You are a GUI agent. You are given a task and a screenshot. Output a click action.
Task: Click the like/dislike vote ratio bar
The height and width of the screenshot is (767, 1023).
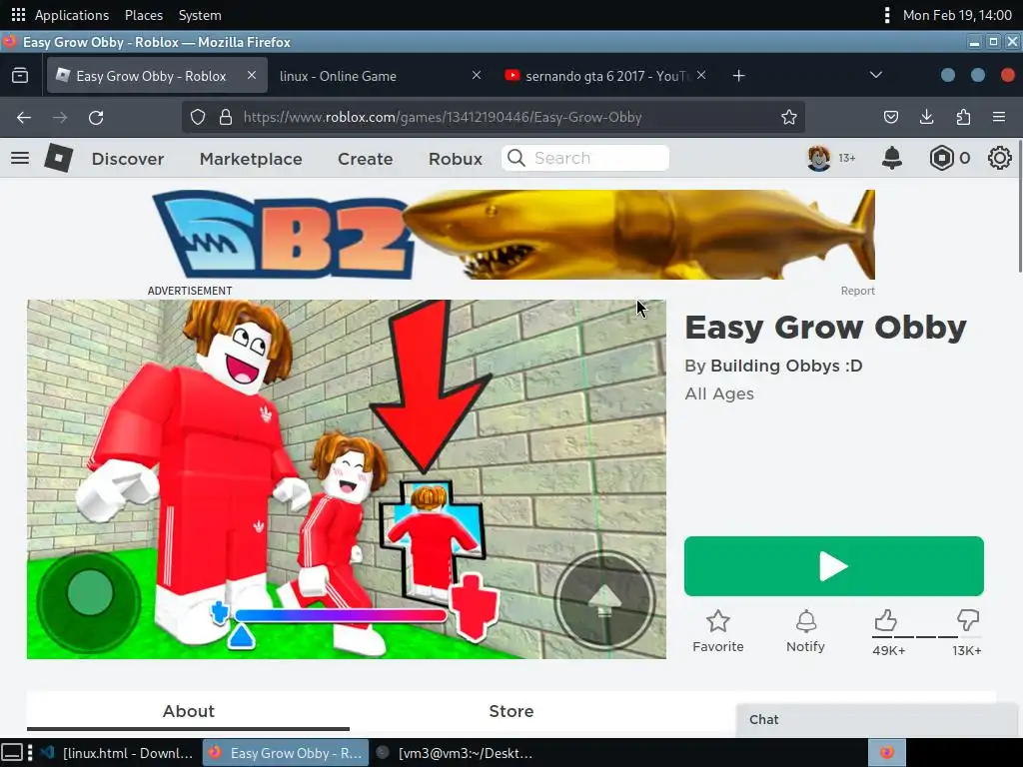point(926,636)
